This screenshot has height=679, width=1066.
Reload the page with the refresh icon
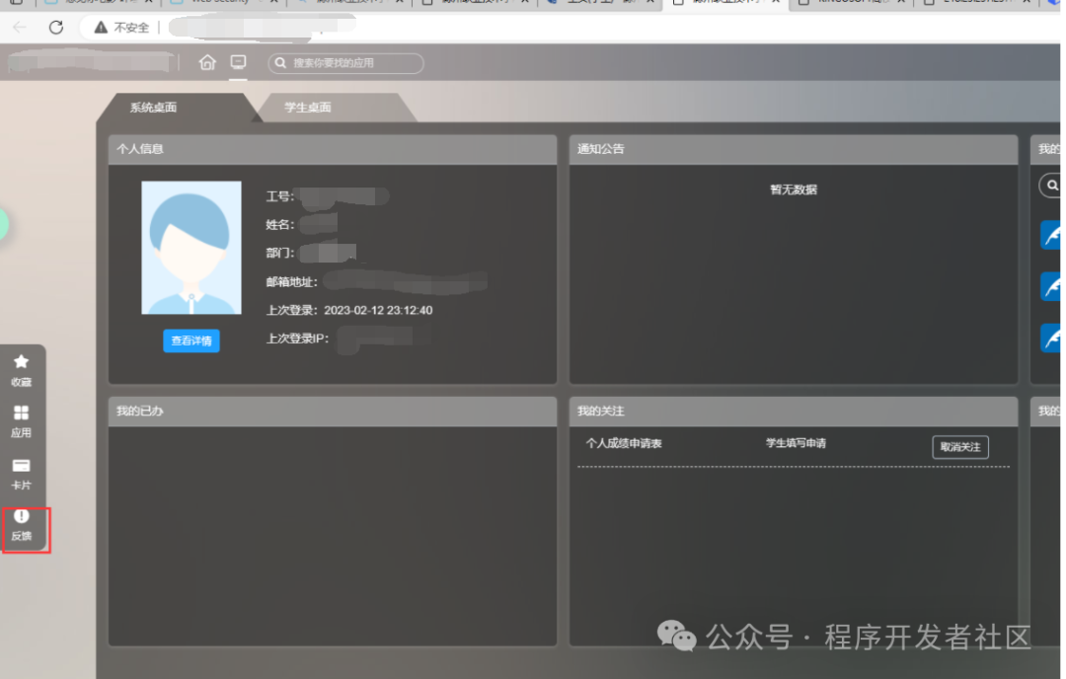(x=56, y=28)
